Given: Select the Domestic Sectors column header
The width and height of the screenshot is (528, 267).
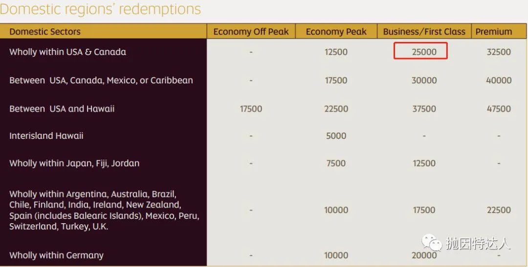Looking at the screenshot, I should (x=45, y=32).
